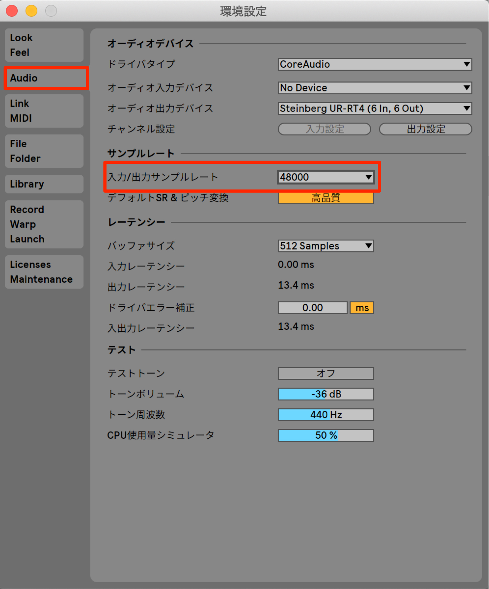Screen dimensions: 489x589
Task: Adjust the 50 % CPU simulator slider
Action: pos(326,436)
